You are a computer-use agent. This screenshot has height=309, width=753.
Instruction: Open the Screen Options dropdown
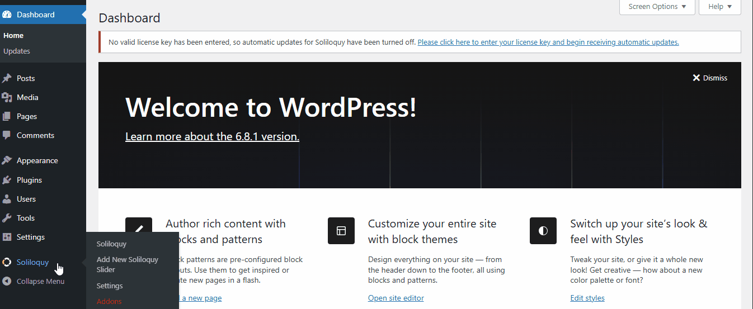657,7
